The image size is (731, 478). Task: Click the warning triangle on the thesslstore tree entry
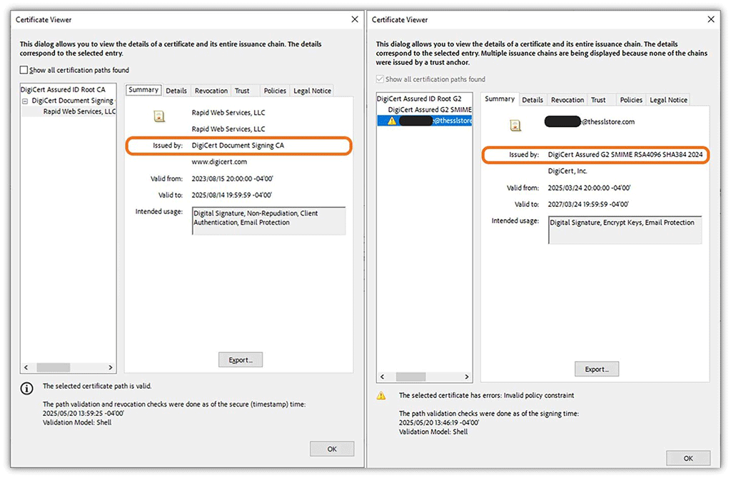pos(392,121)
